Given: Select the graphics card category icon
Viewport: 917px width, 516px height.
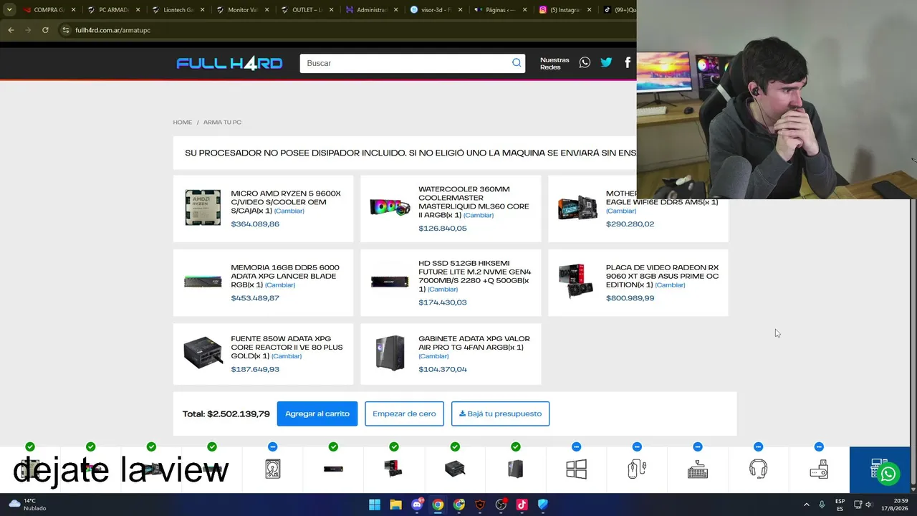Looking at the screenshot, I should tap(393, 469).
